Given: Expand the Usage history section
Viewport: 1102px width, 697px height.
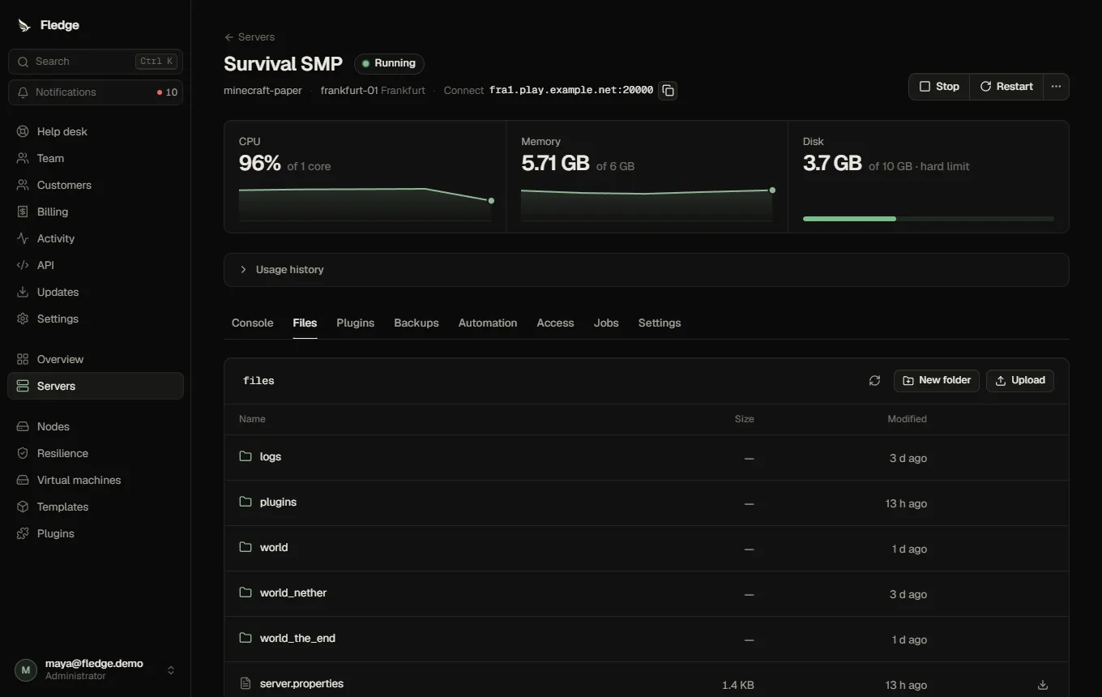Looking at the screenshot, I should (x=646, y=270).
